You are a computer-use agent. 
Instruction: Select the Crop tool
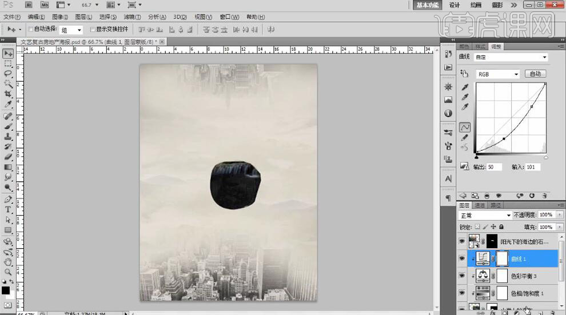[8, 94]
